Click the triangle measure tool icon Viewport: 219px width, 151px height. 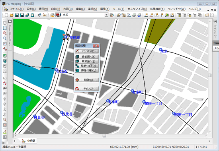pyautogui.click(x=5, y=132)
